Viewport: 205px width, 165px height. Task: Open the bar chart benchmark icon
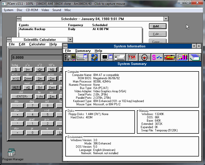tap(182, 57)
